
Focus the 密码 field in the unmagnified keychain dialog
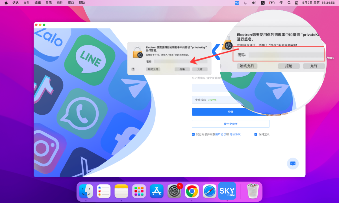(x=181, y=61)
